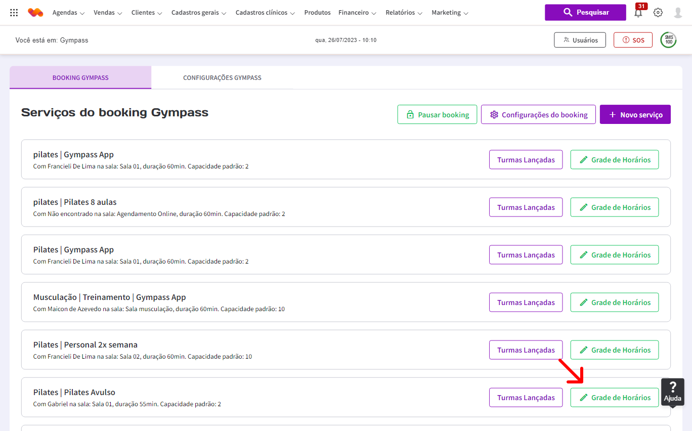Screen dimensions: 692x431
Task: Expand the Clientes menu
Action: tap(147, 13)
